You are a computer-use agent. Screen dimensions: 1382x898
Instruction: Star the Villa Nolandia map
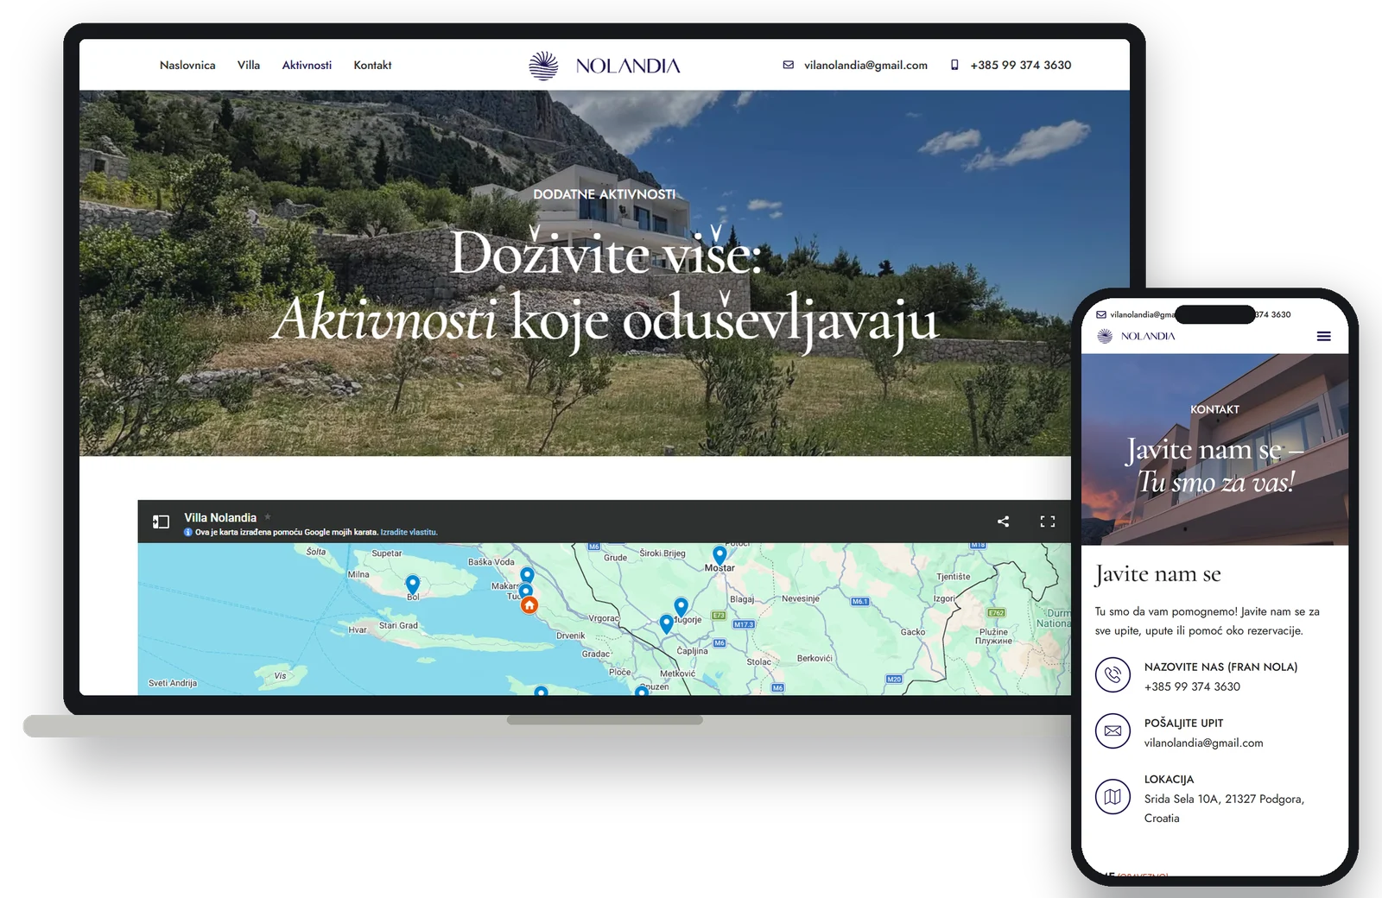pos(268,517)
